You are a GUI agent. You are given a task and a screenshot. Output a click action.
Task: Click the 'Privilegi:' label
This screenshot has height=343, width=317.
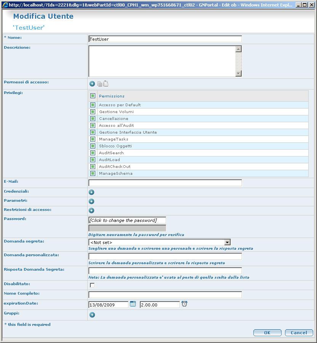tap(13, 93)
